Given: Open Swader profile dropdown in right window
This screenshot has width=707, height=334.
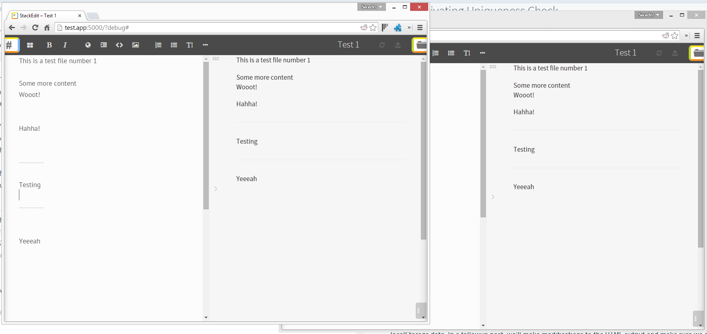Looking at the screenshot, I should click(648, 15).
